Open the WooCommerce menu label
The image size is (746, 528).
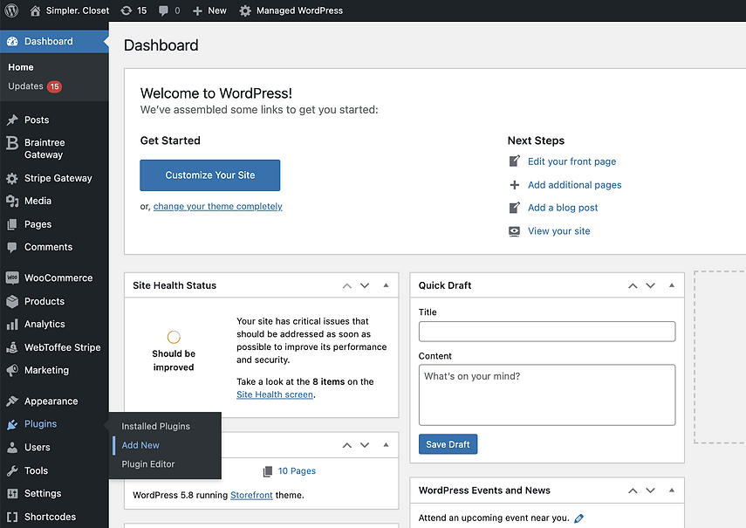coord(58,278)
